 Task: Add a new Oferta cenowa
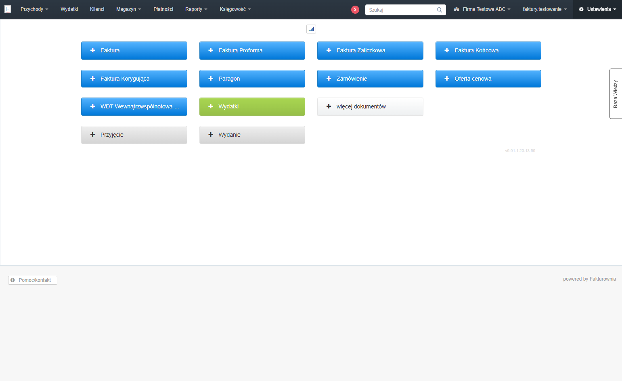pos(488,79)
